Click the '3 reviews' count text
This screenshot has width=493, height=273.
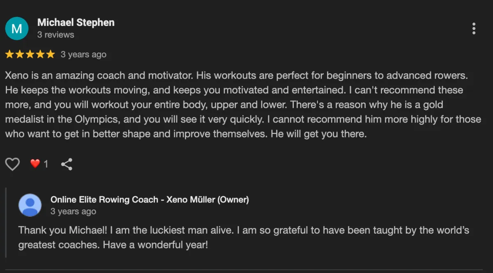tap(55, 35)
